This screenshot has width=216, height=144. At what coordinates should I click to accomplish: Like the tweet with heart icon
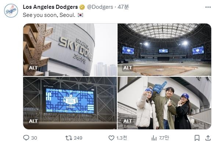click(x=111, y=138)
